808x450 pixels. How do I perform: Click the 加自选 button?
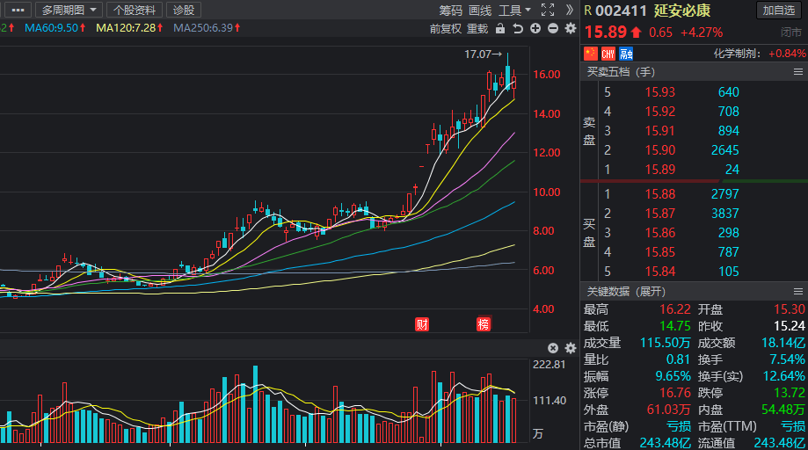tap(780, 11)
